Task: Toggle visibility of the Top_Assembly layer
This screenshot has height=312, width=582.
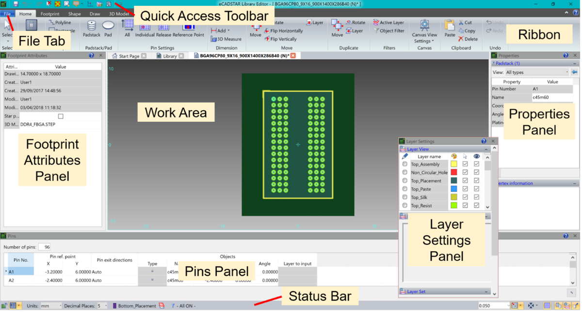Action: click(476, 164)
